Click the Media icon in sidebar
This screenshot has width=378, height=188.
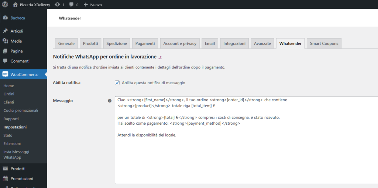[5, 41]
